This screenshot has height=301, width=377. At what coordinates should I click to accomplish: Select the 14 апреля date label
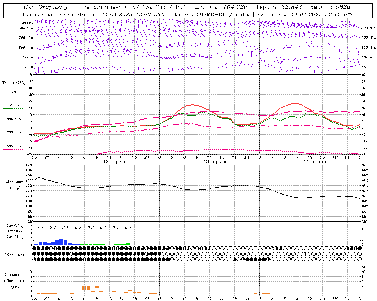(315, 162)
